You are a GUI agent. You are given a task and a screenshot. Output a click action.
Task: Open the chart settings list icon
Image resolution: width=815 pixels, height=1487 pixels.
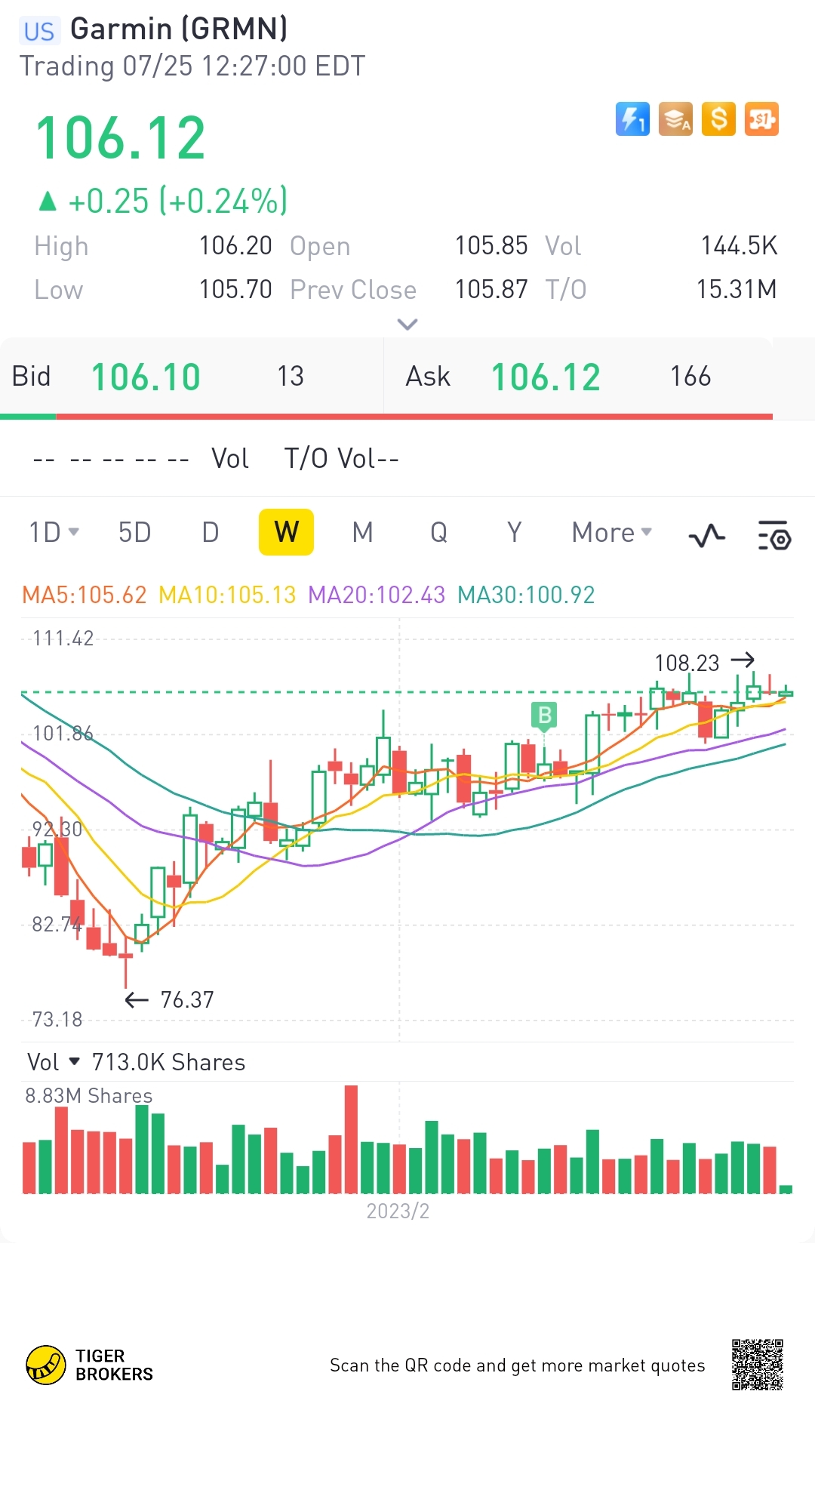tap(774, 535)
